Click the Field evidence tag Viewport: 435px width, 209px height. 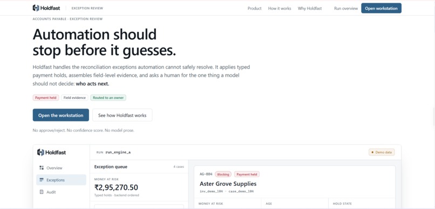click(x=74, y=98)
